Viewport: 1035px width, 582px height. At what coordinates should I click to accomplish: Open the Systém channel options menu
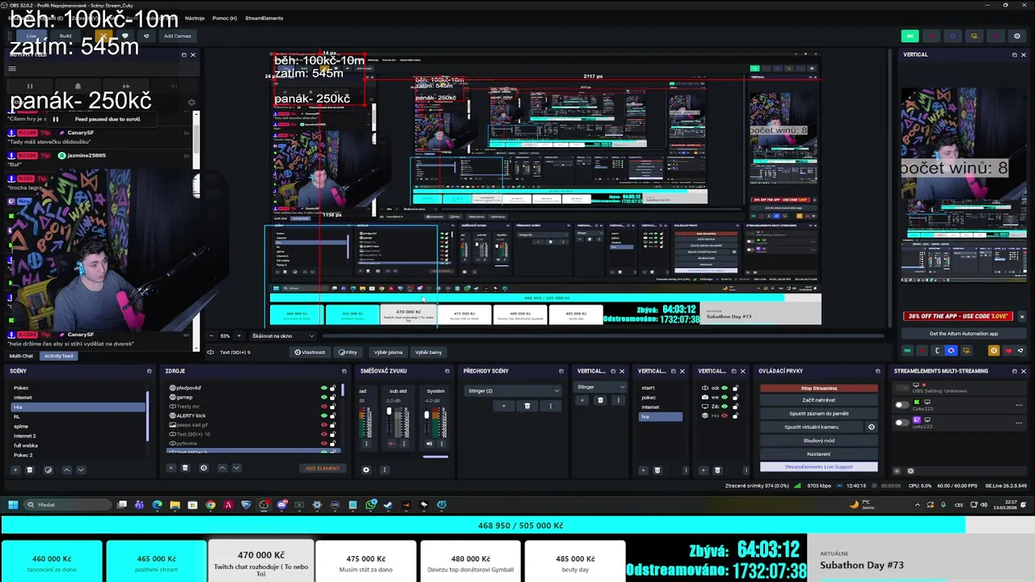click(441, 443)
